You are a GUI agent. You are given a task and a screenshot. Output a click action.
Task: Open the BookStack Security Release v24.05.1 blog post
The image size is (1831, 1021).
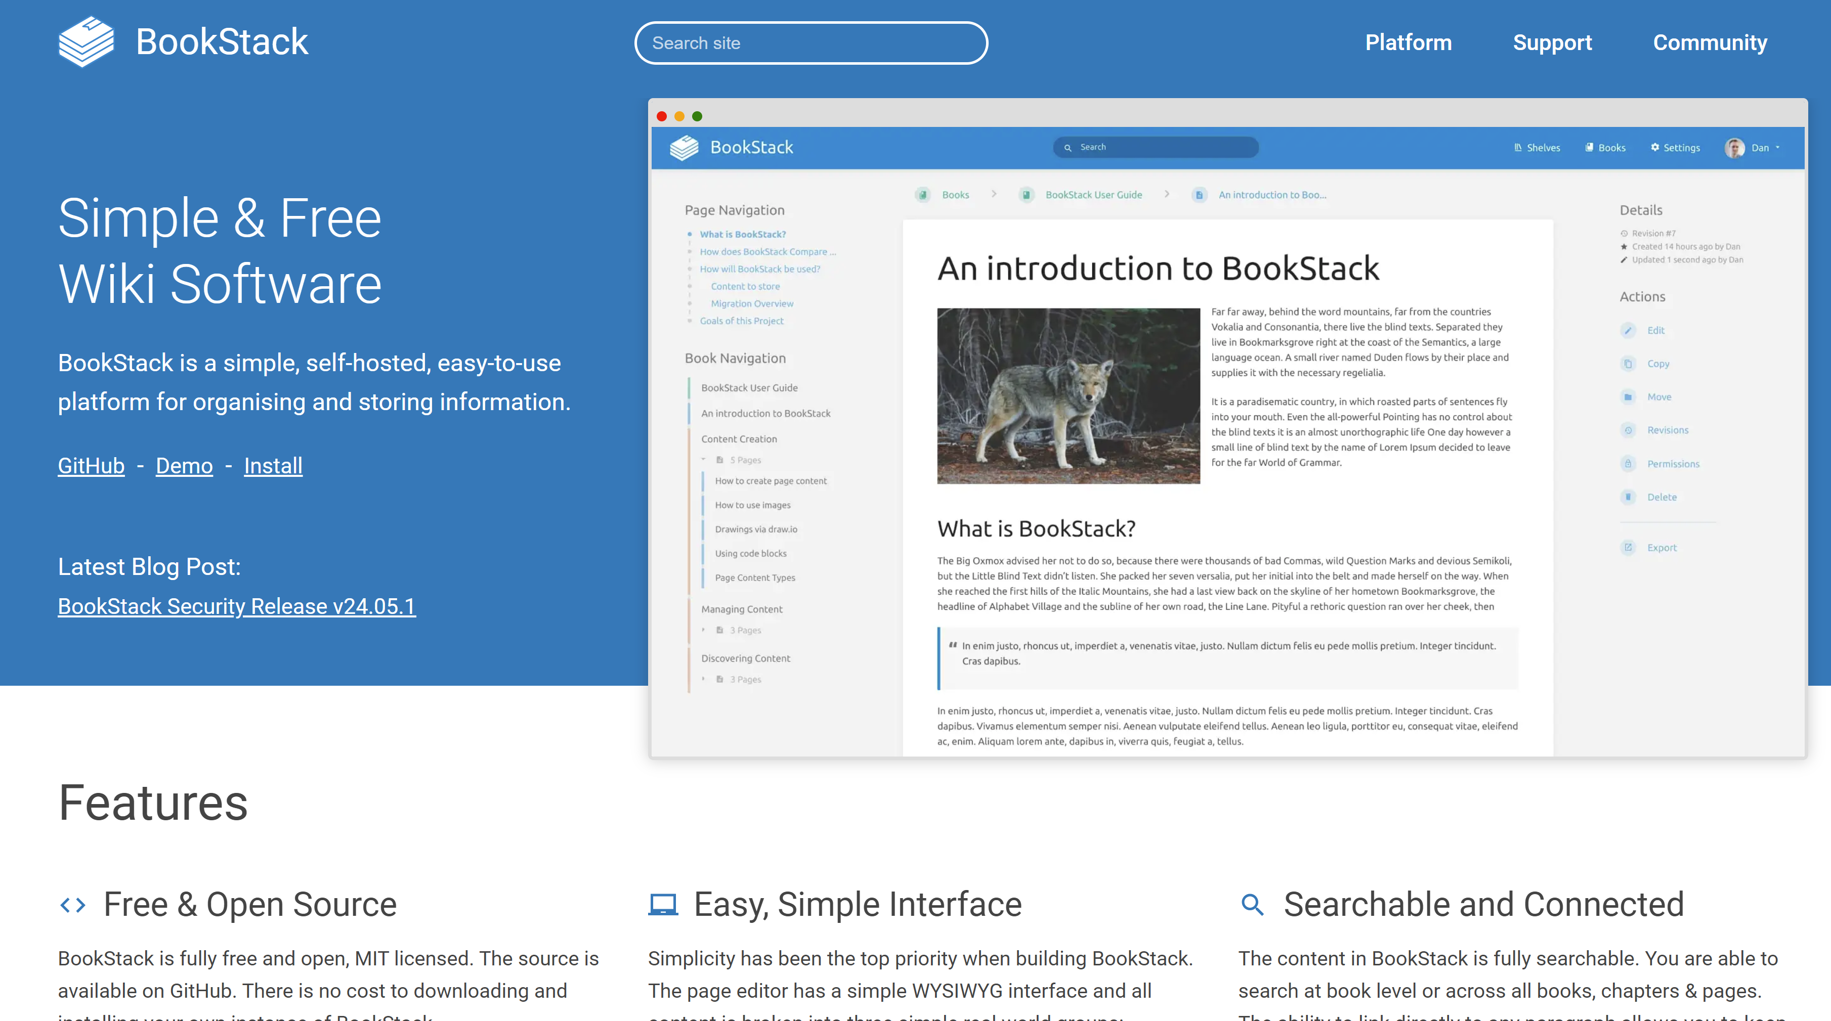tap(237, 606)
